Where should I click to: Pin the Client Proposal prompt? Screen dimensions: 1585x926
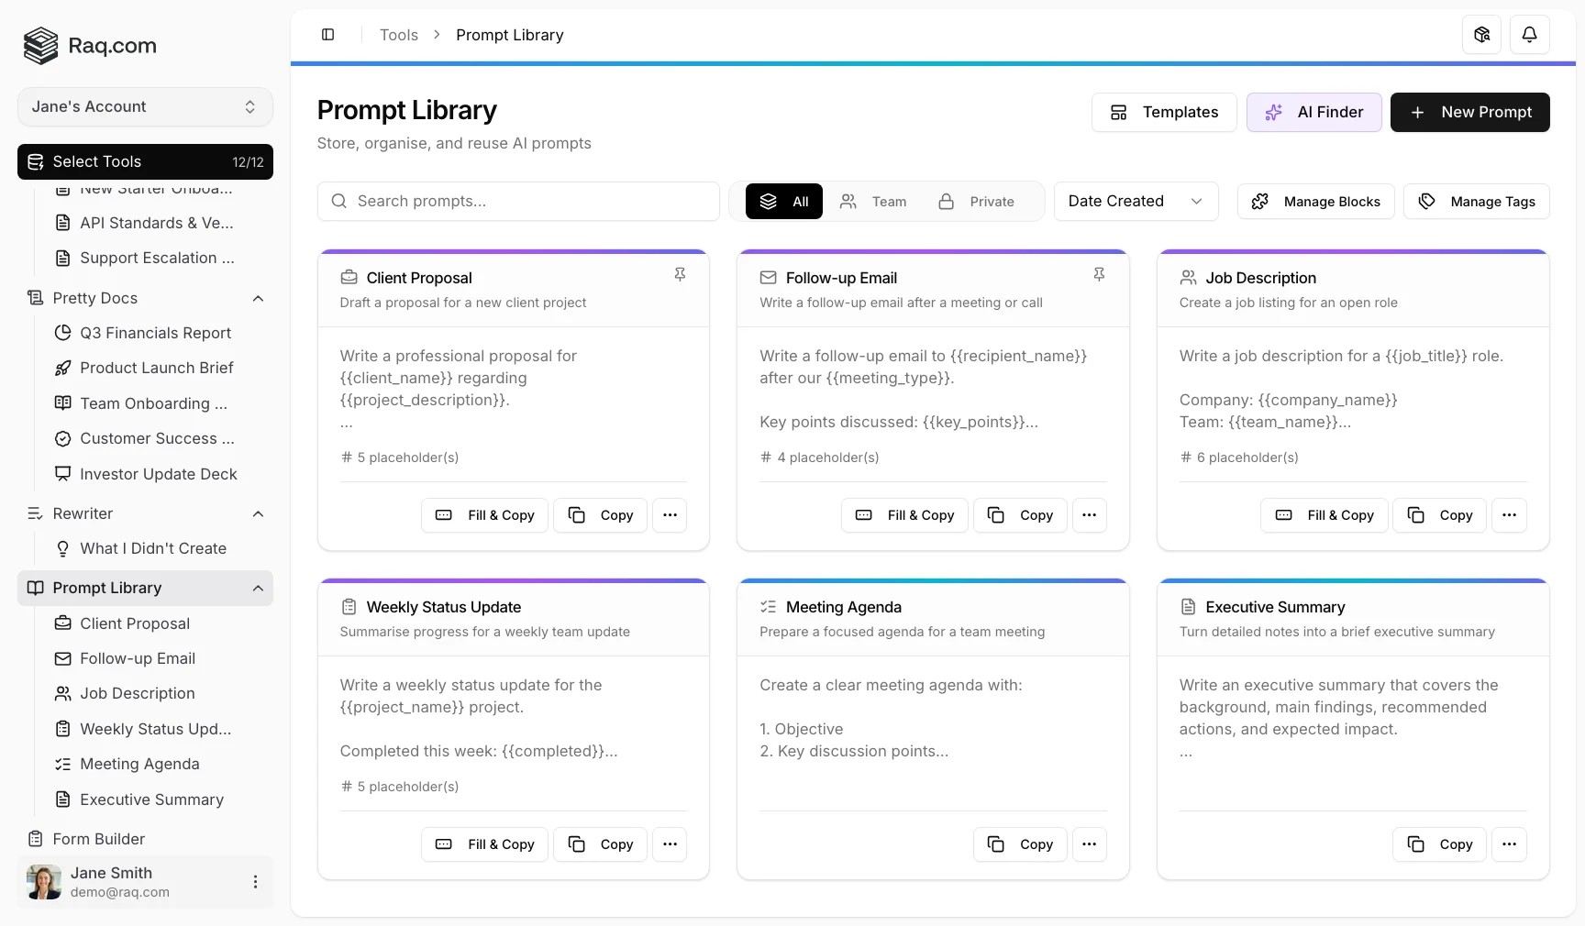[x=680, y=274]
